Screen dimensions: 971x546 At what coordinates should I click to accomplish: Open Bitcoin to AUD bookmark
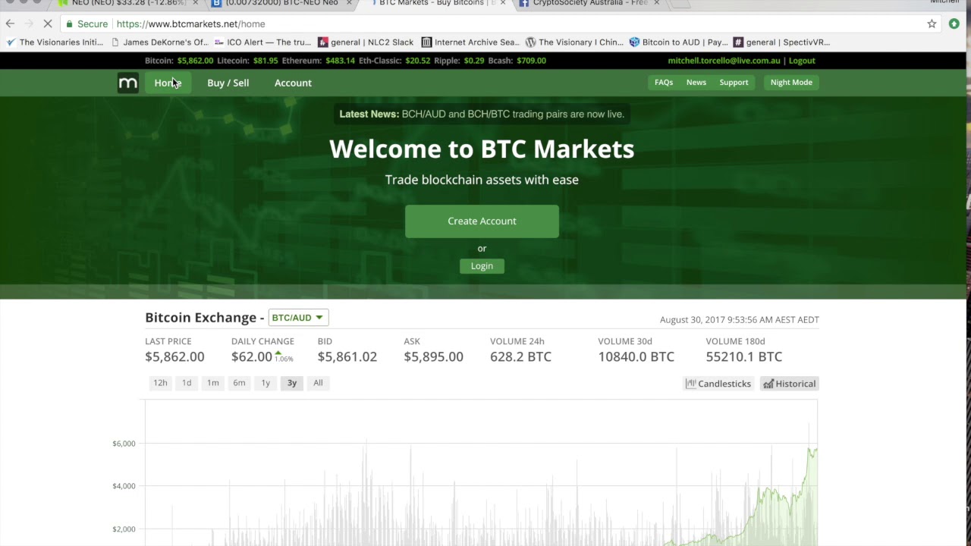coord(678,42)
